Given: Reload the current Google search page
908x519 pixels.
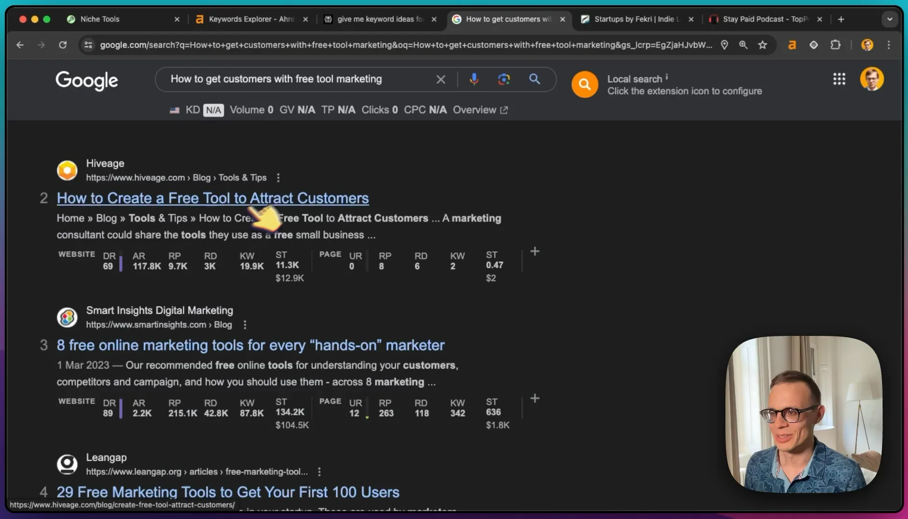Looking at the screenshot, I should point(62,45).
